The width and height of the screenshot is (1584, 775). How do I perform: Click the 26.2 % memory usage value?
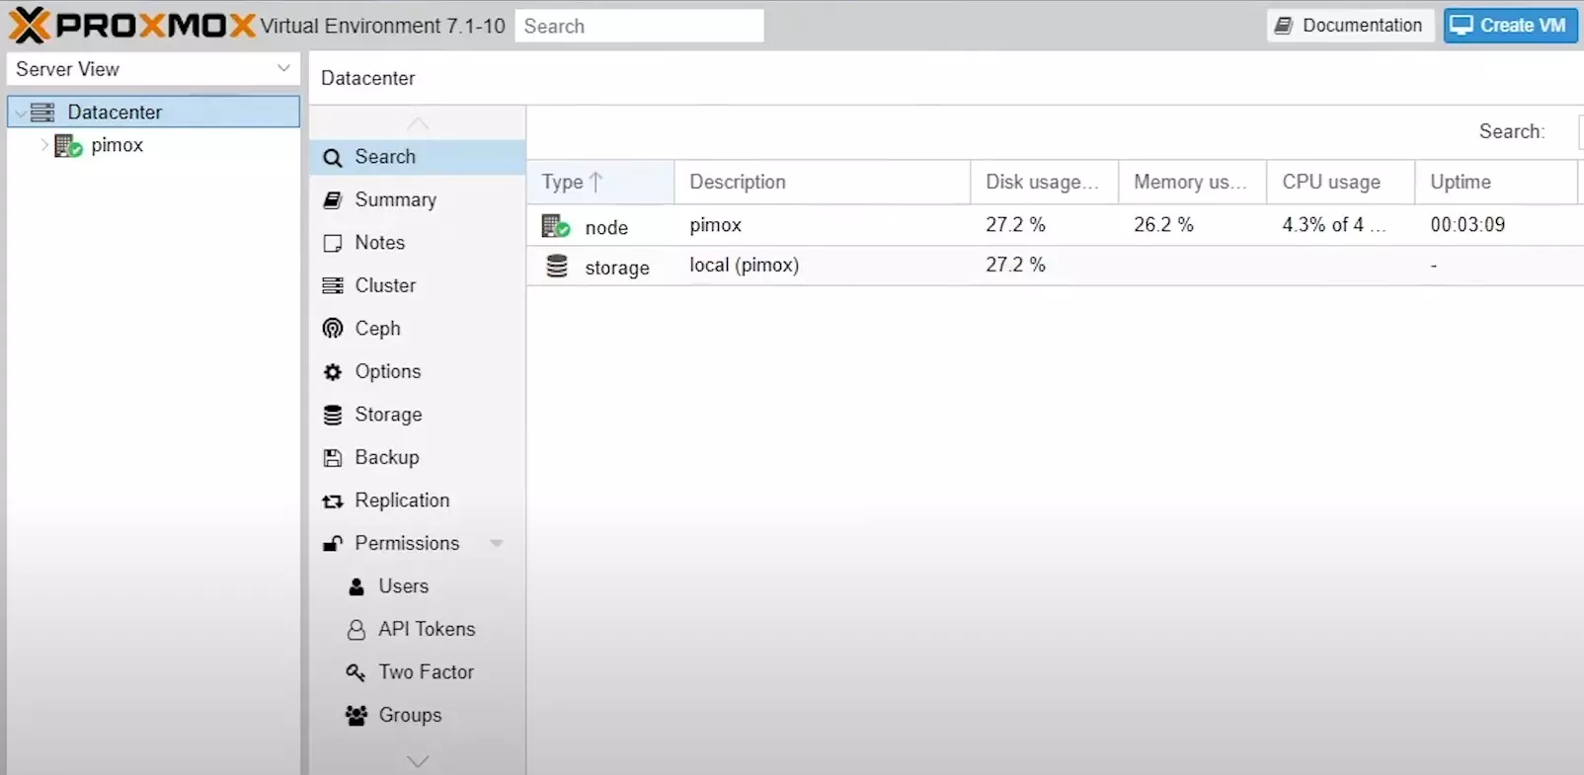pos(1163,225)
